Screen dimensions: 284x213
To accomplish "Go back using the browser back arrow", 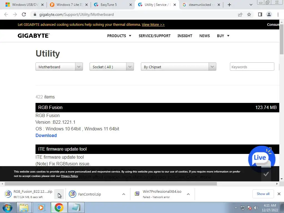I will (6, 14).
